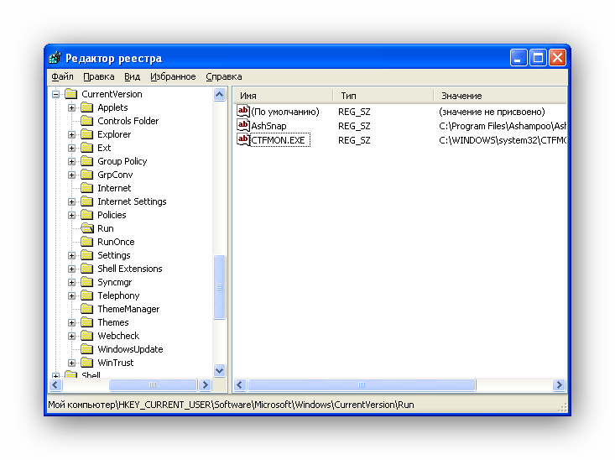Sort by the Имя column header

(283, 96)
